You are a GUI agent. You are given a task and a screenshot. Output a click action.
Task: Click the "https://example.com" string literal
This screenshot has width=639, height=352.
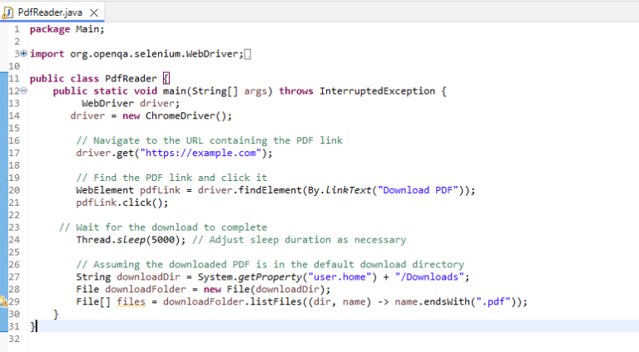[x=201, y=153]
